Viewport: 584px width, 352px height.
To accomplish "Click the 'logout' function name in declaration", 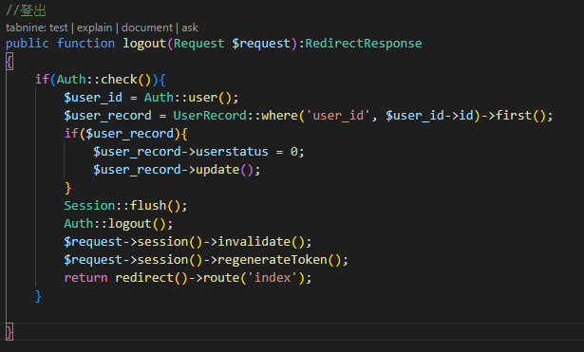I will click(144, 44).
